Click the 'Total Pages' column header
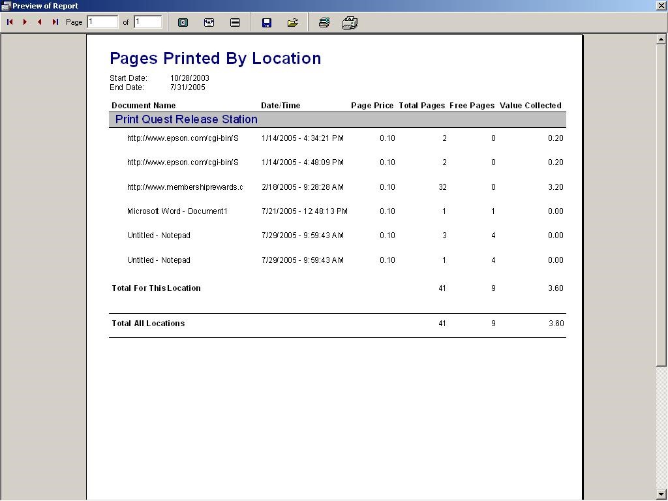 coord(422,106)
